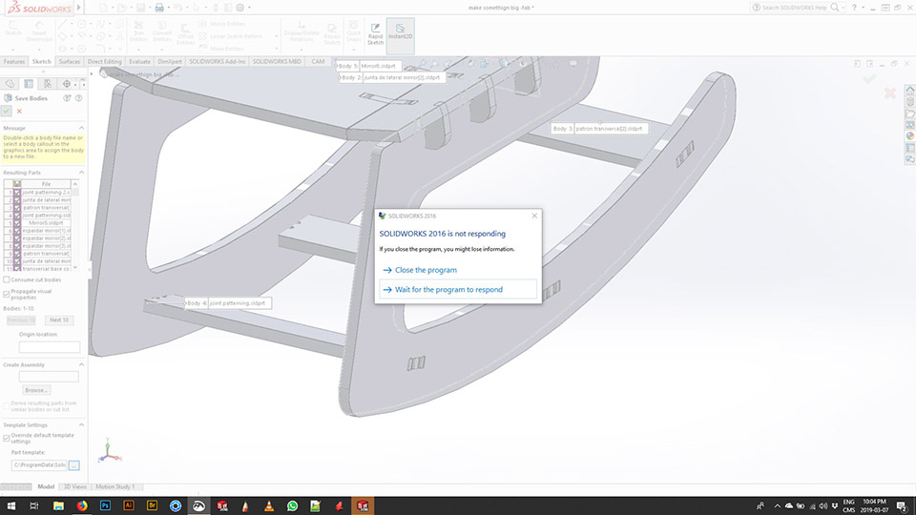This screenshot has width=916, height=515.
Task: Uncheck row 9 patron transversal checkbox
Action: 17,254
